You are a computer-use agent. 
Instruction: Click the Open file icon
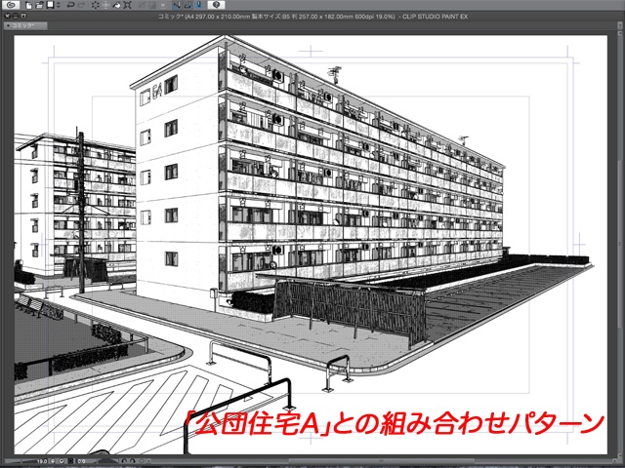39,5
